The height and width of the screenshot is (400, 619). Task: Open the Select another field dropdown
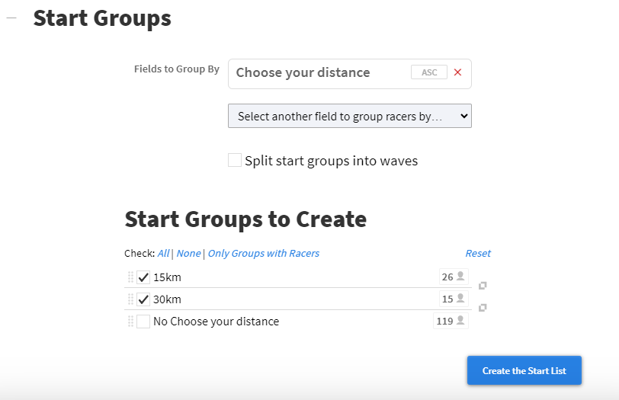349,117
